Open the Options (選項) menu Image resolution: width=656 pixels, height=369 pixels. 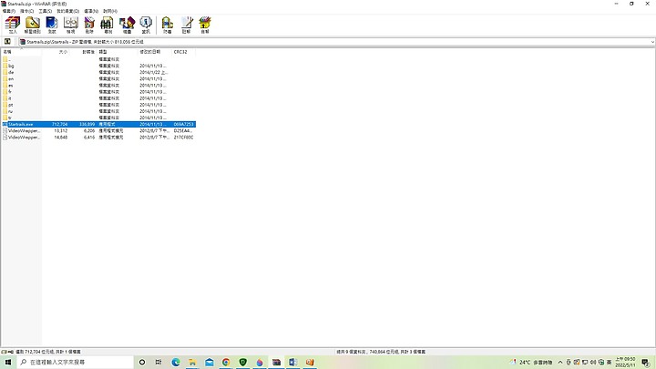point(91,11)
